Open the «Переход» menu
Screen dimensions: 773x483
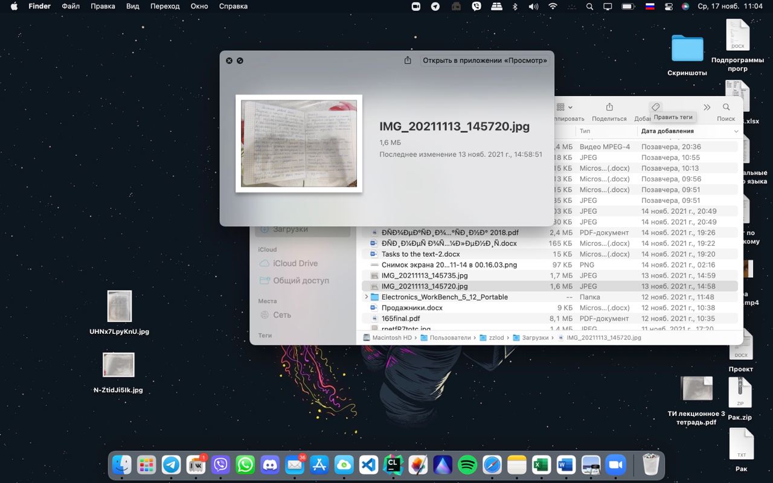[x=165, y=6]
